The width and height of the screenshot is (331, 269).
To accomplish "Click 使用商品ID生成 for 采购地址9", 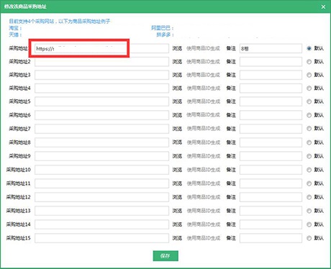I will (x=203, y=156).
